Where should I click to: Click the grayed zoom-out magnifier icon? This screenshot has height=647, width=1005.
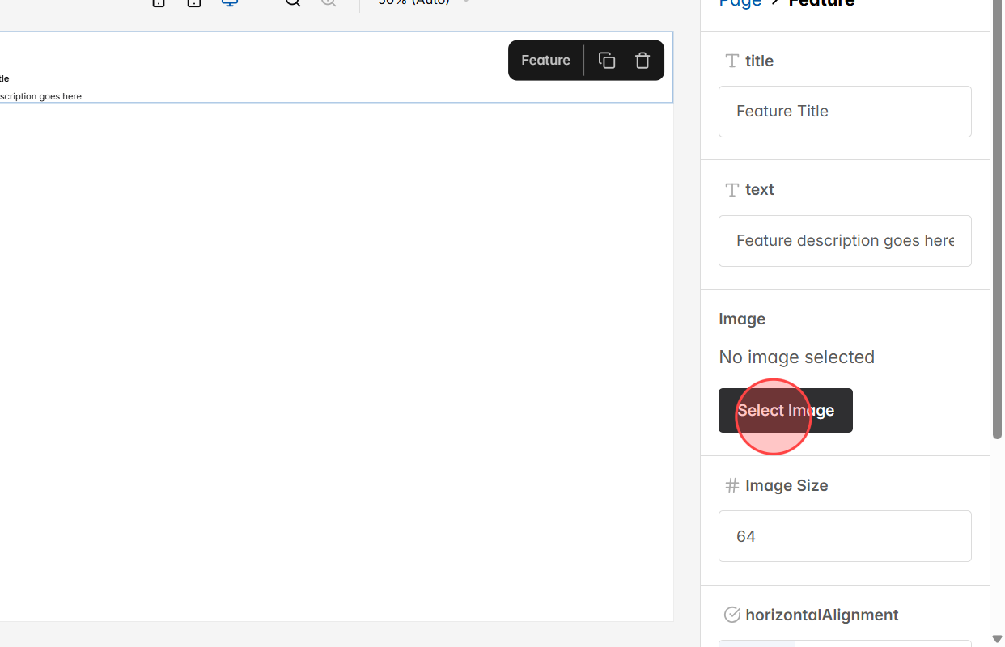coord(329,3)
